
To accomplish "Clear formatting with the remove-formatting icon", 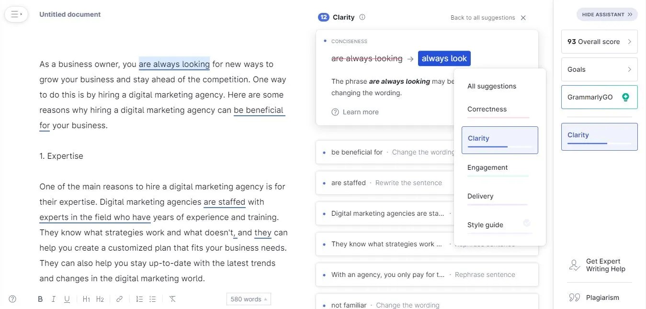I will [x=172, y=298].
